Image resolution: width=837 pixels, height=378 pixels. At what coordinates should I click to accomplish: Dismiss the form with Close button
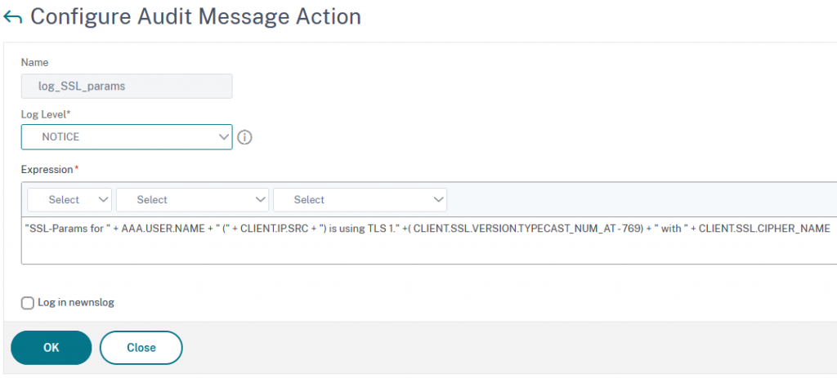click(x=141, y=348)
